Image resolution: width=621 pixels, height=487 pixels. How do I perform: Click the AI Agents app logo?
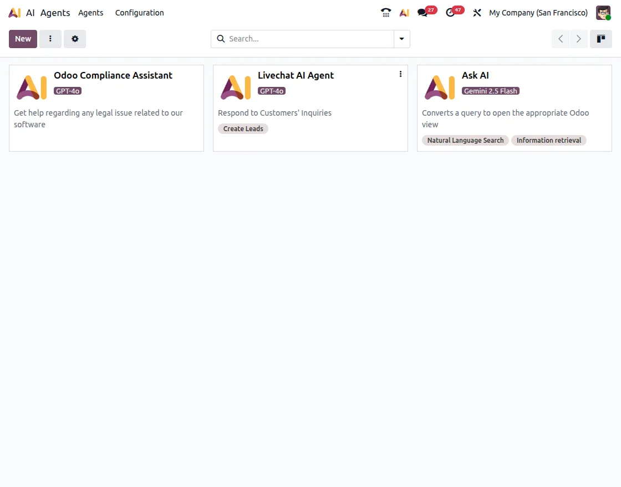pos(14,12)
